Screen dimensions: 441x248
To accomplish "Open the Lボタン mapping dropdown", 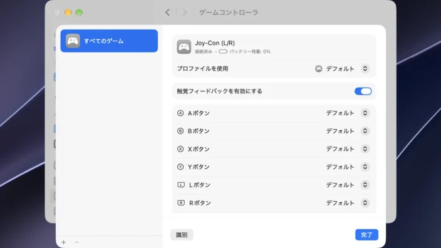I will [365, 185].
